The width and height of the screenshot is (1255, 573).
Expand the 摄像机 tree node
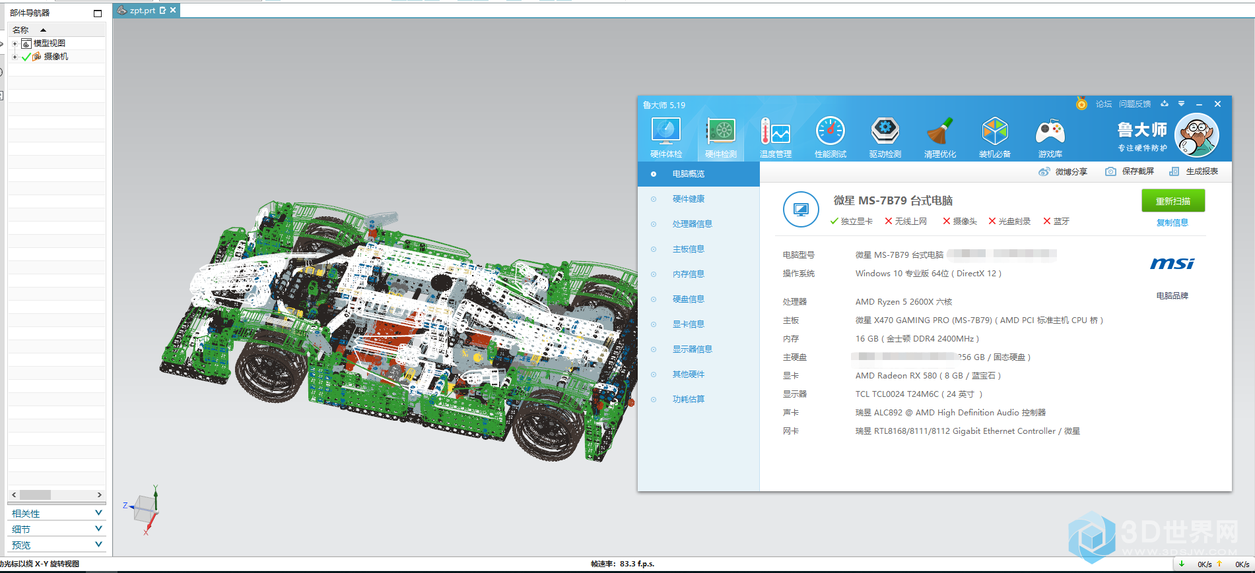[15, 57]
